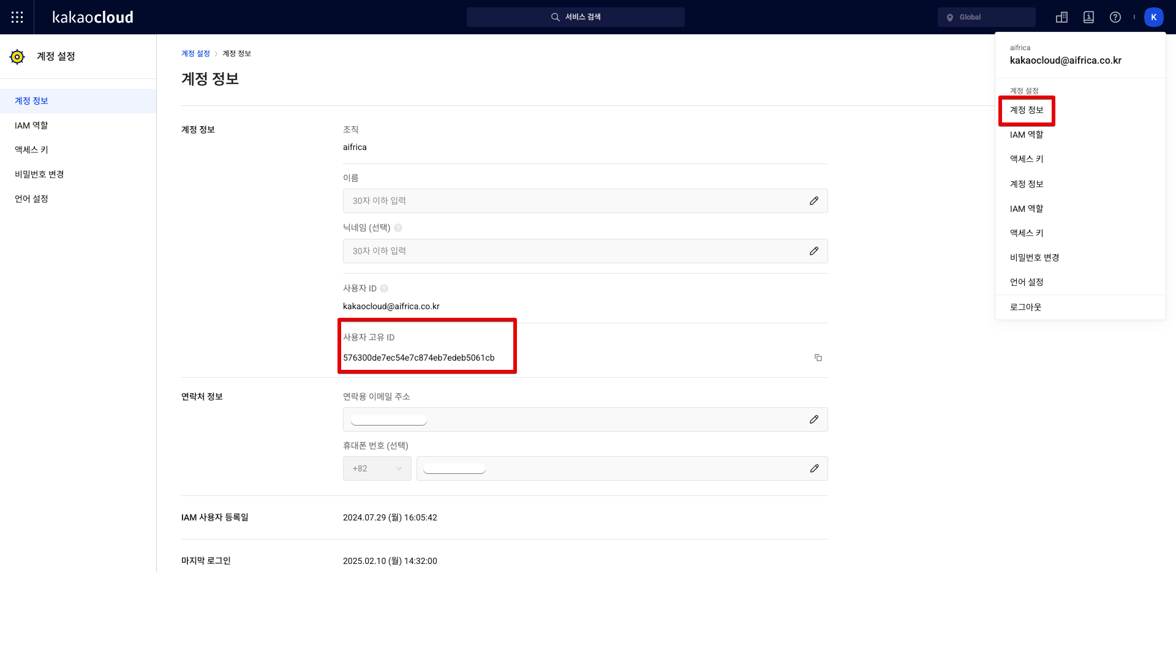This screenshot has width=1176, height=646.
Task: Show the tooltip icon next to 사용자 ID
Action: tap(384, 288)
